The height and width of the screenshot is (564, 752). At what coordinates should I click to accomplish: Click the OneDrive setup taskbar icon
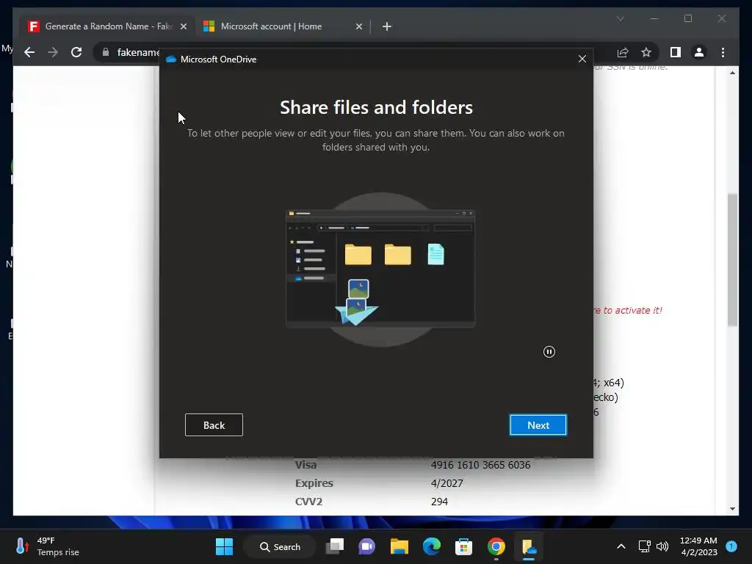click(x=529, y=546)
